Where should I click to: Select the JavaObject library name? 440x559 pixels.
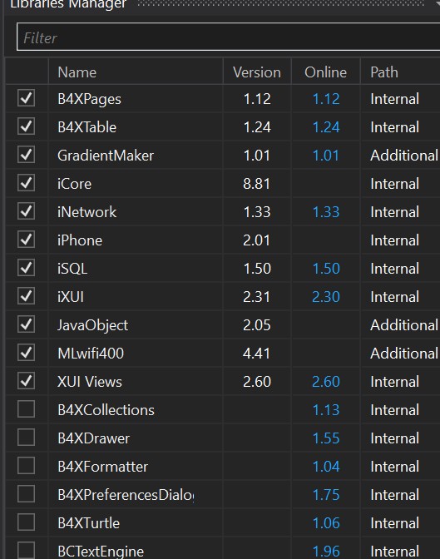pos(92,325)
